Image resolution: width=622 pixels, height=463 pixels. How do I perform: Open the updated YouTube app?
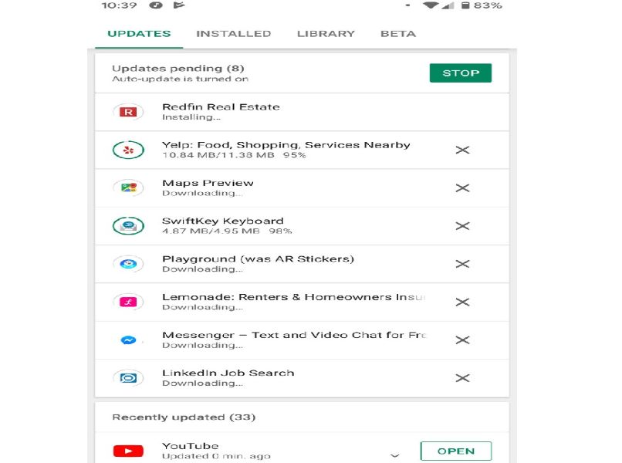(x=456, y=451)
